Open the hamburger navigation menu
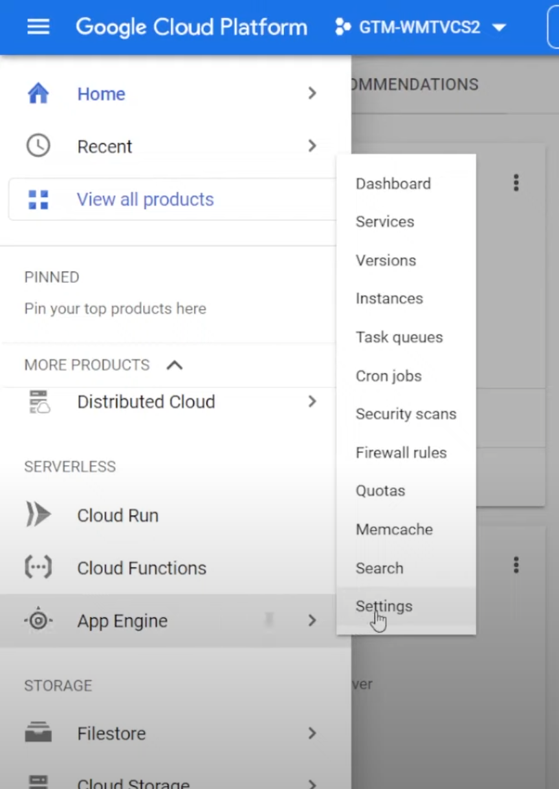This screenshot has width=559, height=789. (38, 27)
